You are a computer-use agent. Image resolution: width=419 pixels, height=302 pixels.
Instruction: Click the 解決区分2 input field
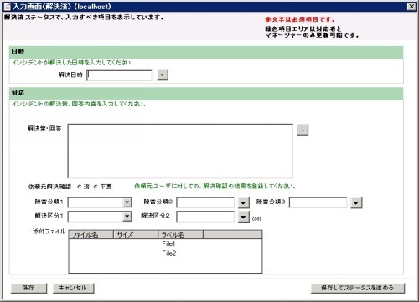click(205, 217)
